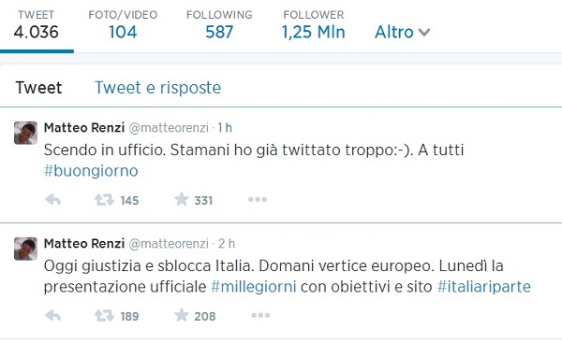Retweet the 'Oggi giustizia' tweet

(104, 316)
